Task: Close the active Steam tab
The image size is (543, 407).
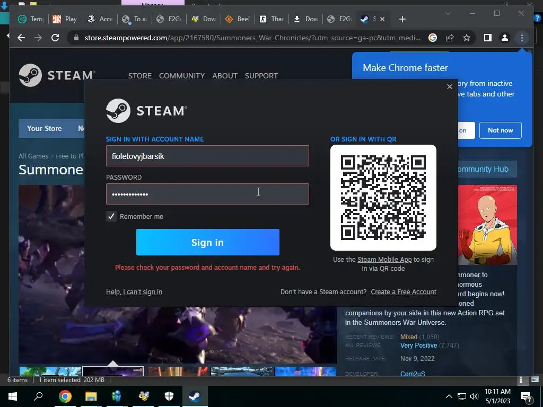Action: [382, 19]
